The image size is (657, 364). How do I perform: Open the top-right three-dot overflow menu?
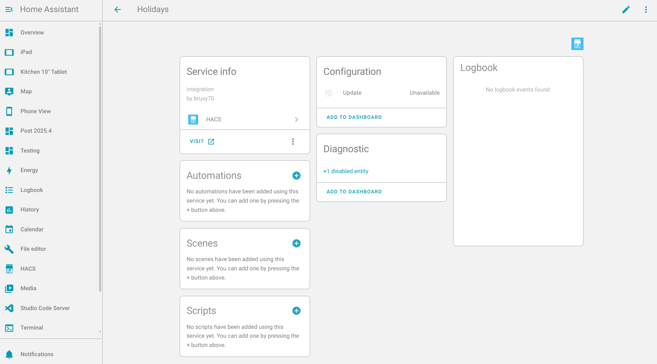[646, 10]
